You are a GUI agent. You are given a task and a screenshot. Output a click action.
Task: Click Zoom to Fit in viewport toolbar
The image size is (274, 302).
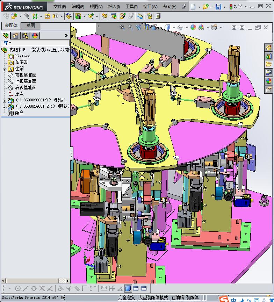(122, 27)
